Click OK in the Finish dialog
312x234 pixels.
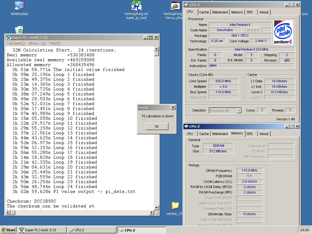(x=157, y=126)
